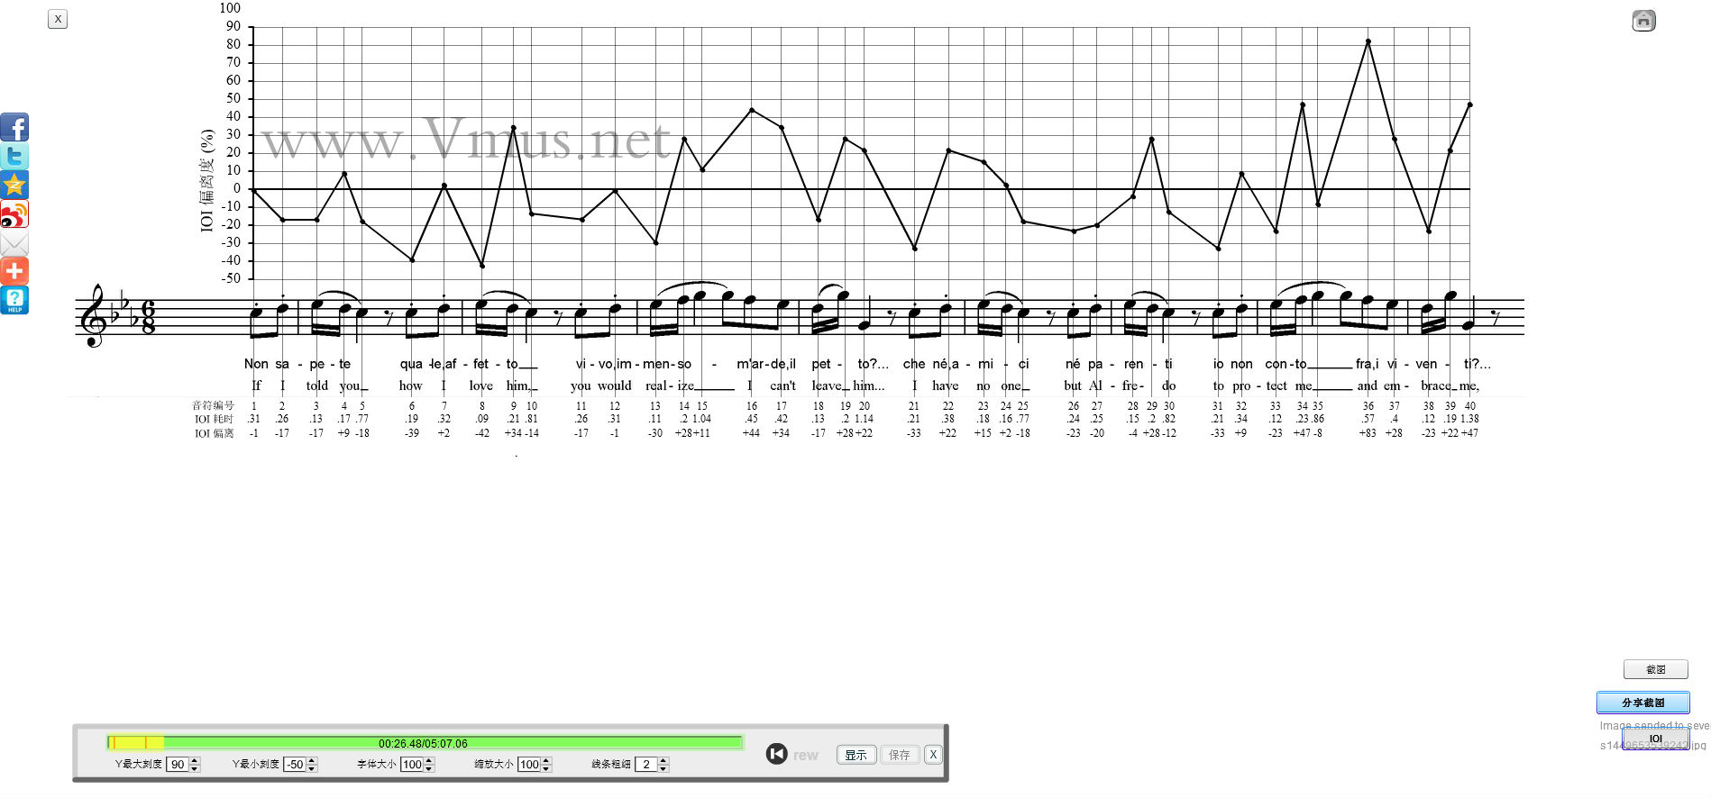
Task: Click the Y最大刻度 value field
Action: (x=178, y=765)
